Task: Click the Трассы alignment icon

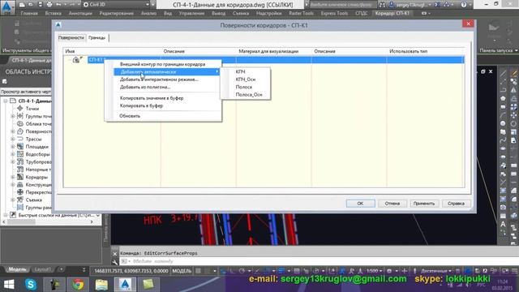Action: coord(19,139)
